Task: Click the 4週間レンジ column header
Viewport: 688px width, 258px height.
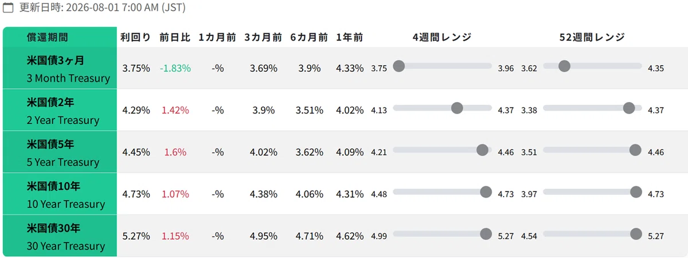Action: coord(442,37)
